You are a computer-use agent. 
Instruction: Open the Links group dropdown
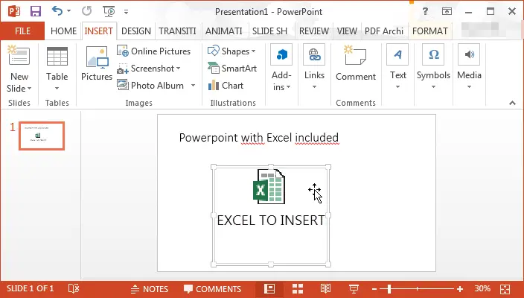[x=314, y=67]
